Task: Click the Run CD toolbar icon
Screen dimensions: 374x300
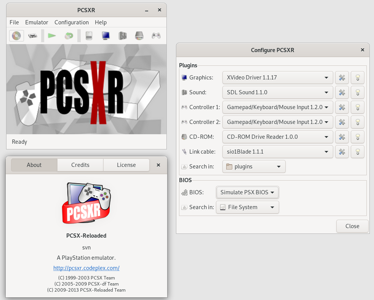Action: (16, 36)
